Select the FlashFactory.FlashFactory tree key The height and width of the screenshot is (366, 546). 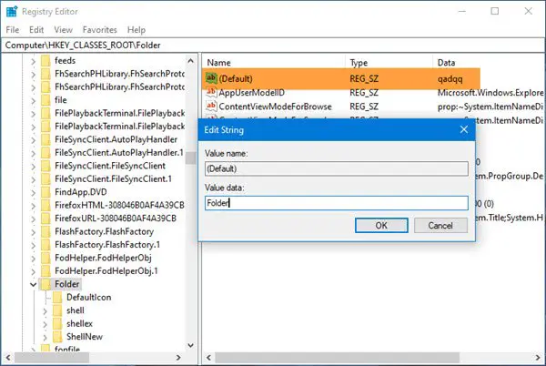pyautogui.click(x=104, y=231)
